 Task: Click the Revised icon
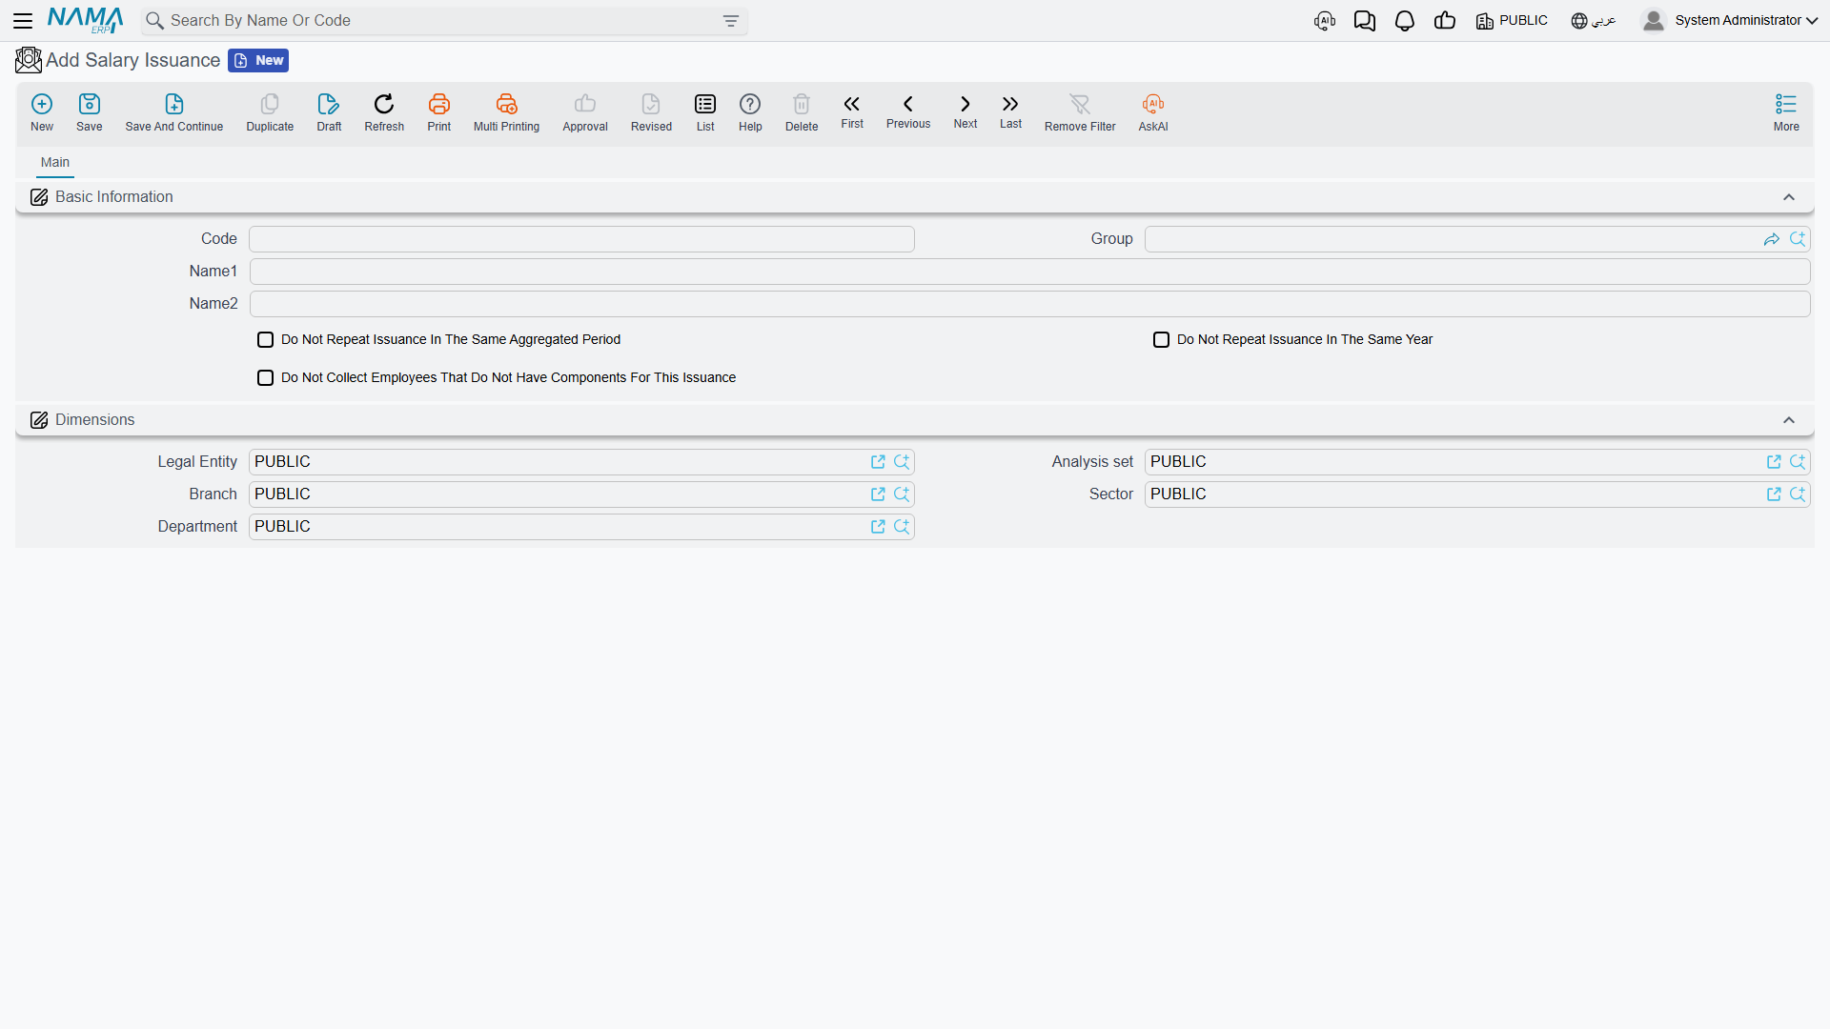click(651, 112)
